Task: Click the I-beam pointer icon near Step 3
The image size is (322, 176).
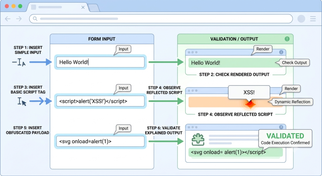Action: pos(22,101)
